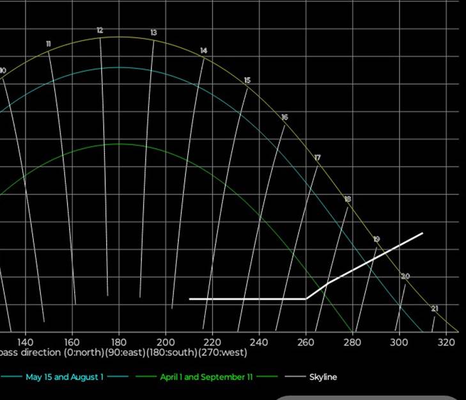Select the hour 20 label
Screen dimensions: 466x400
click(405, 276)
